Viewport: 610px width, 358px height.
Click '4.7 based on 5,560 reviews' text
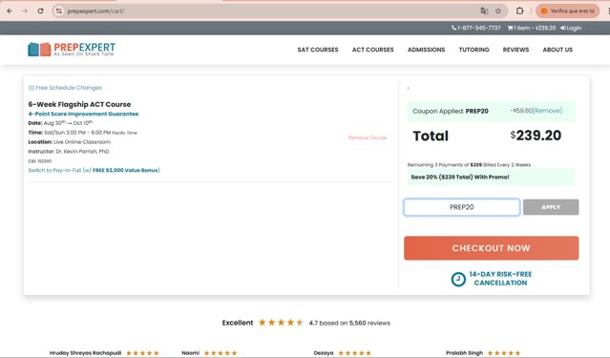point(349,323)
